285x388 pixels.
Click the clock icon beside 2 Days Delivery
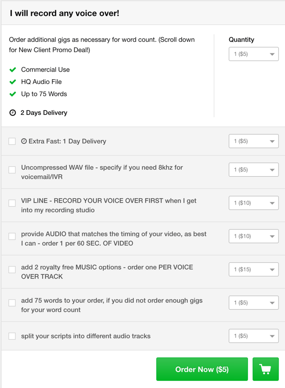click(13, 112)
